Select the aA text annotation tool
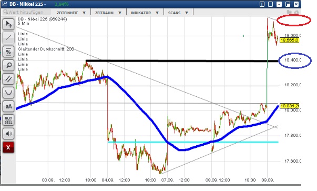Screen dimensions: 317x191 pos(8,106)
